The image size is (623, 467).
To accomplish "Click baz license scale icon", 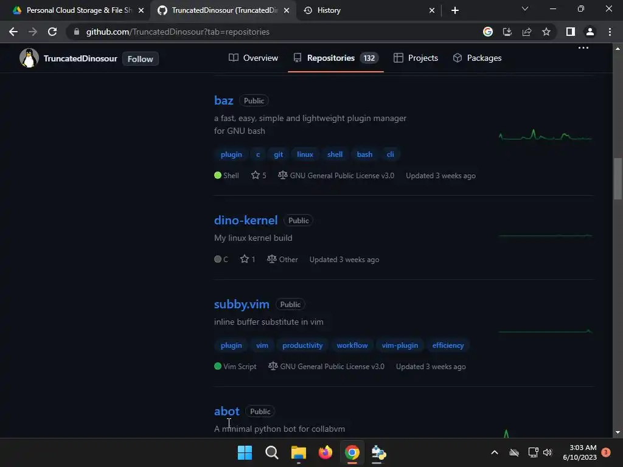I will 282,175.
